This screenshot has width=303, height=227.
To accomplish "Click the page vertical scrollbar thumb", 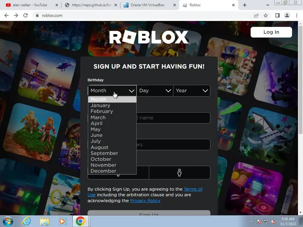I will 300,79.
